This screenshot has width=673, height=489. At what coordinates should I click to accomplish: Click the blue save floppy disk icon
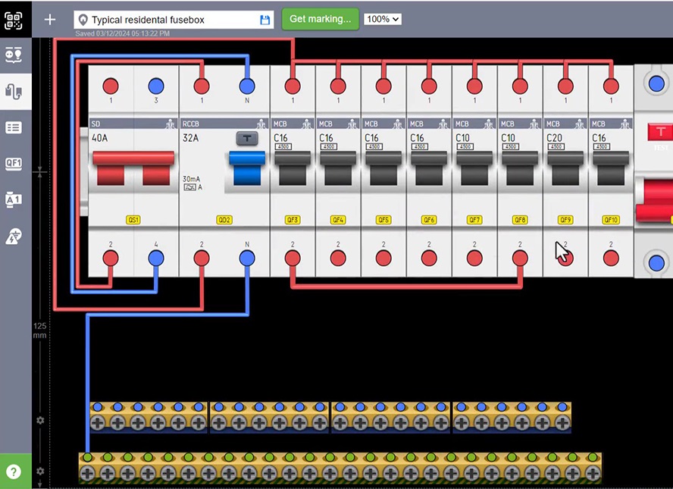click(265, 20)
